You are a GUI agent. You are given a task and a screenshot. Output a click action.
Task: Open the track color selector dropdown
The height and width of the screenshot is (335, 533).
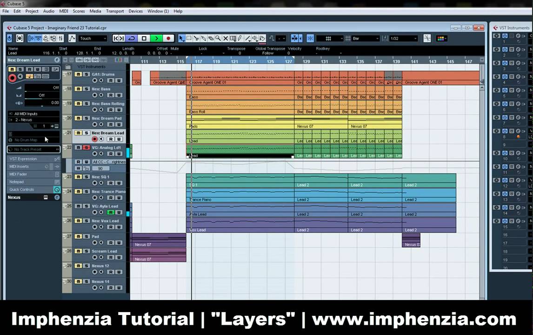(x=441, y=39)
